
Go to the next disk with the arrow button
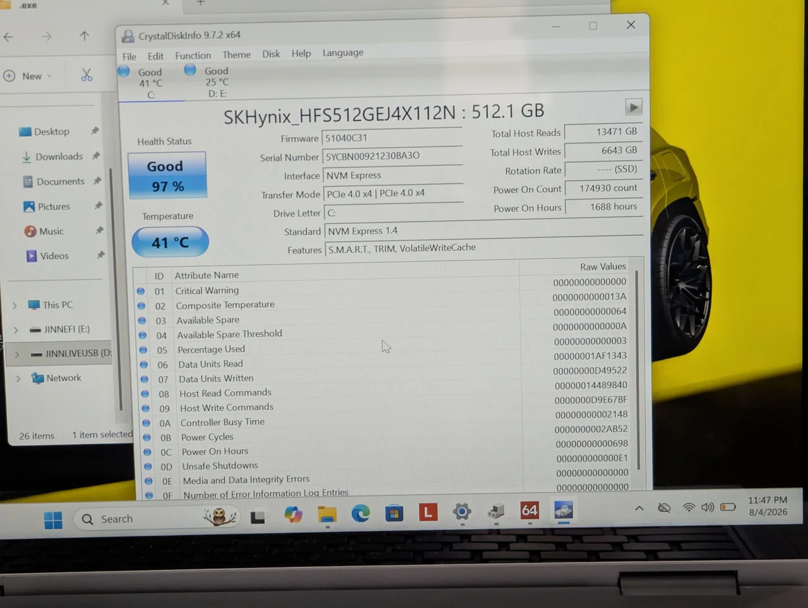(633, 107)
